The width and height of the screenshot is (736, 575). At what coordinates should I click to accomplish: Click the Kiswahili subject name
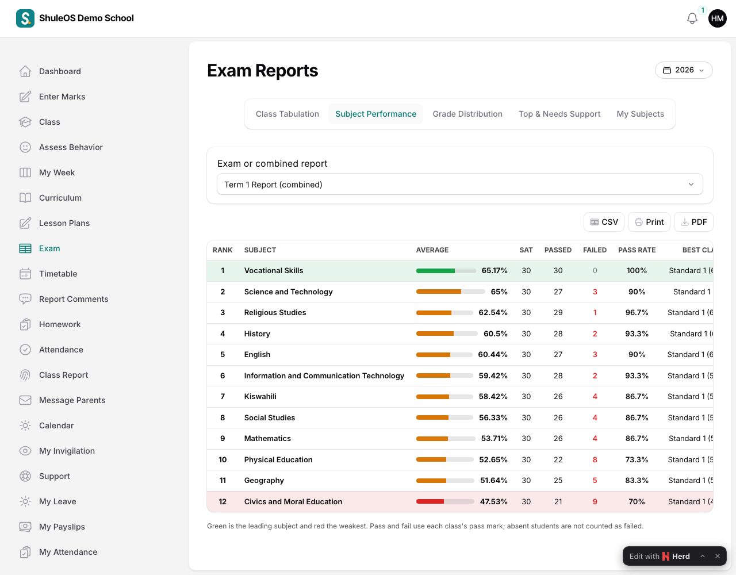coord(260,397)
